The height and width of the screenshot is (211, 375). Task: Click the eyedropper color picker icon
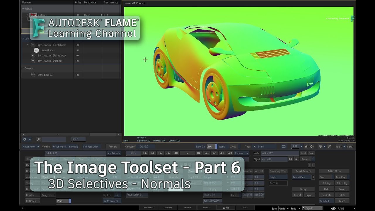[x=329, y=147]
